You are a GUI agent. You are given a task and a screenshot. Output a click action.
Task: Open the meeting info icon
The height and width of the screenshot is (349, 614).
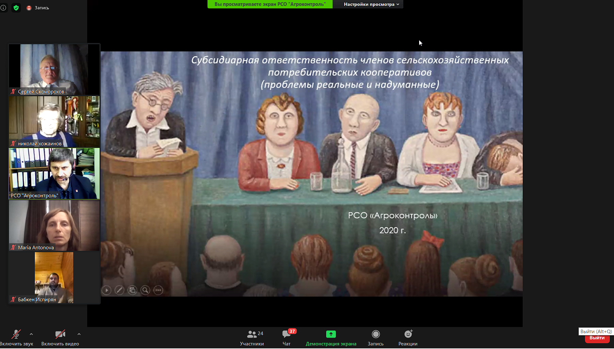(3, 8)
